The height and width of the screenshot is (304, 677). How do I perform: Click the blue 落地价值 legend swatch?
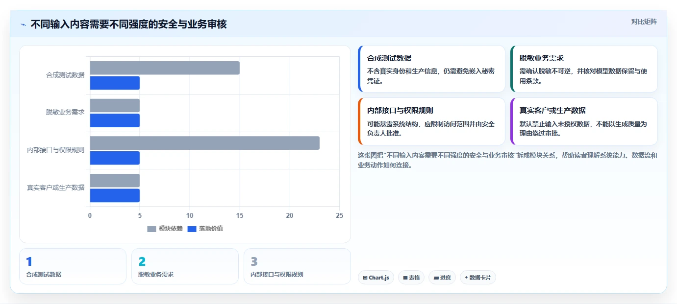(x=192, y=229)
